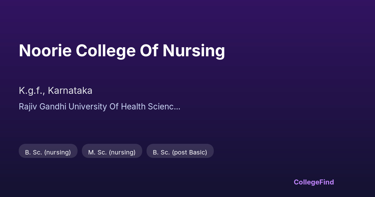Click the CollegeFind brand logo
The image size is (375, 197).
tap(313, 182)
